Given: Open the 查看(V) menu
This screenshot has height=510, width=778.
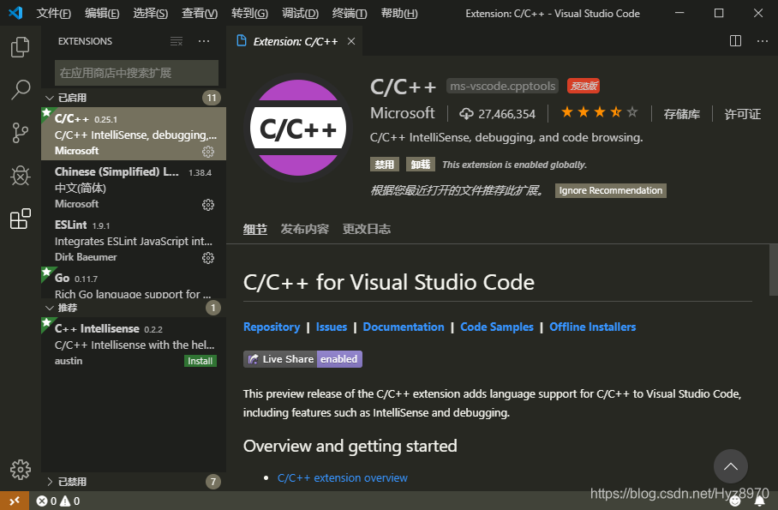Looking at the screenshot, I should pos(200,14).
